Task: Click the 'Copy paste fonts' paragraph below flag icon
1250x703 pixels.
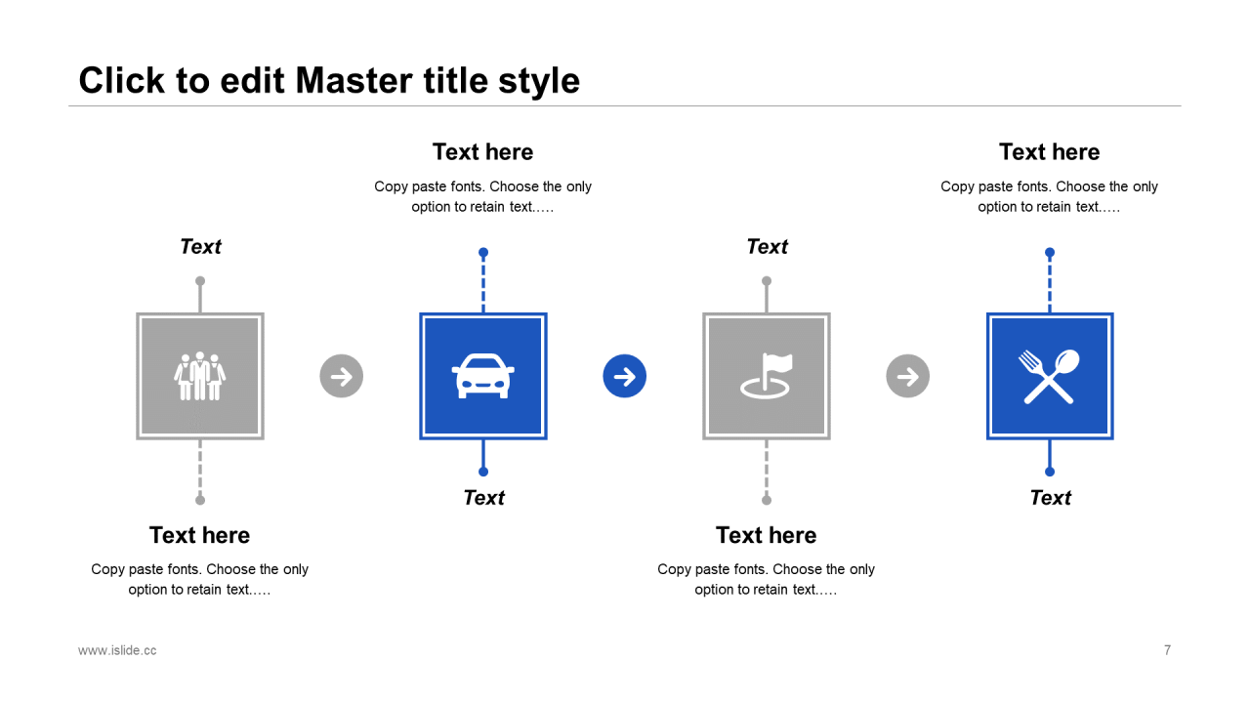Action: tap(767, 579)
